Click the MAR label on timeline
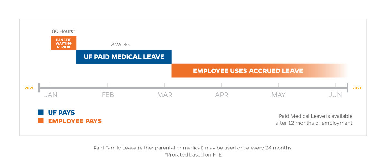This screenshot has height=163, width=386. (x=165, y=95)
